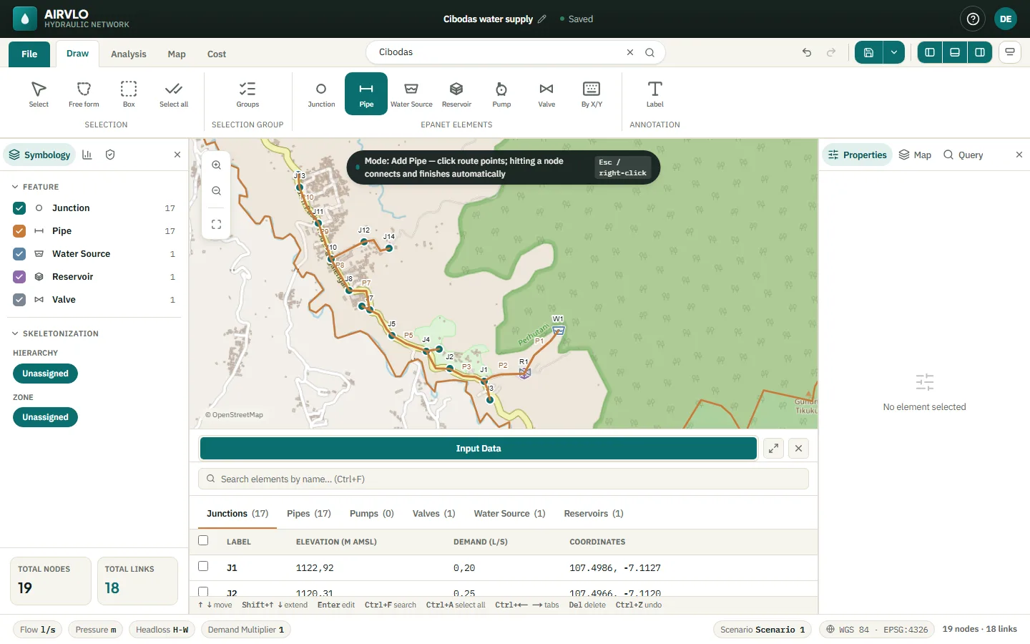Activate the Select arrow tool
Screen dimensions: 1030x644
[x=39, y=94]
